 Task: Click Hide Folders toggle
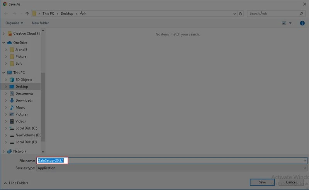16,183
